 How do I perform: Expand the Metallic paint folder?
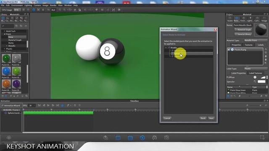[7, 46]
